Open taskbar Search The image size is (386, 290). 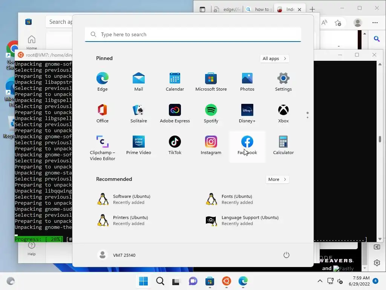160,281
